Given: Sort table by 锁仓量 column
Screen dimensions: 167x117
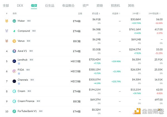Looking at the screenshot, I should (x=96, y=13).
